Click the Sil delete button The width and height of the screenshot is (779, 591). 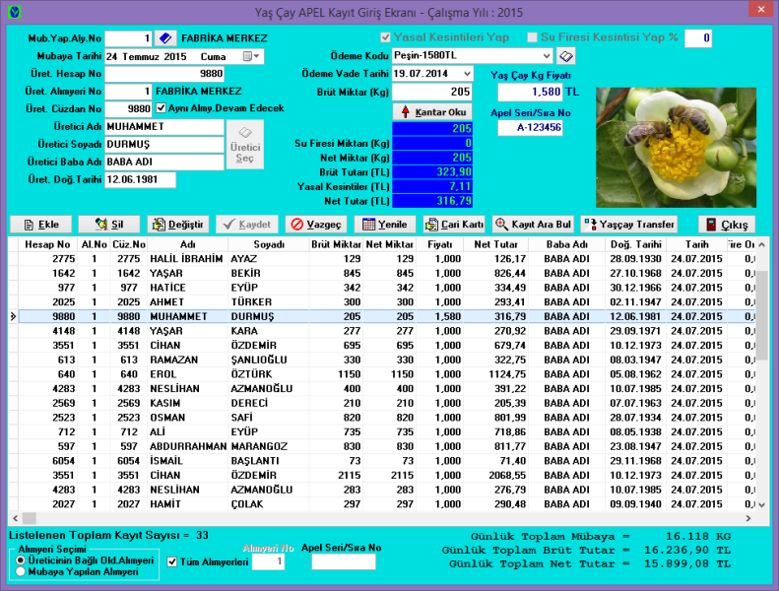(x=108, y=225)
